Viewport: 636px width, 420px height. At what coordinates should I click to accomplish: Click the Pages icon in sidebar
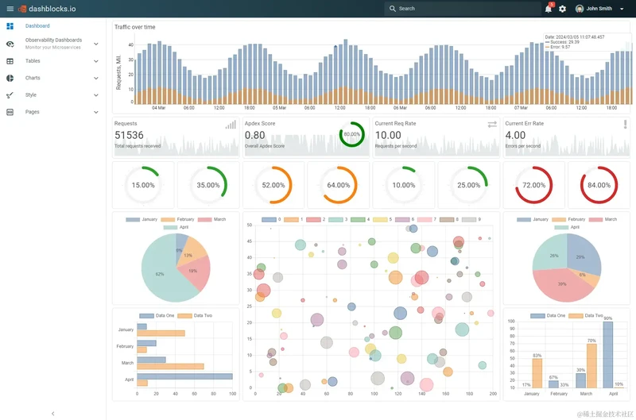coord(10,112)
